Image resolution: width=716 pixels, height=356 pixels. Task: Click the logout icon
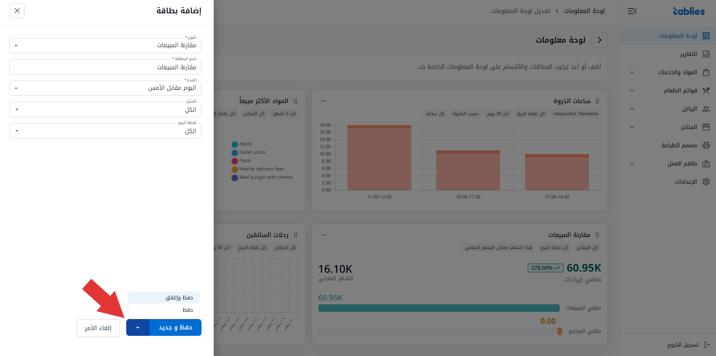(x=707, y=345)
